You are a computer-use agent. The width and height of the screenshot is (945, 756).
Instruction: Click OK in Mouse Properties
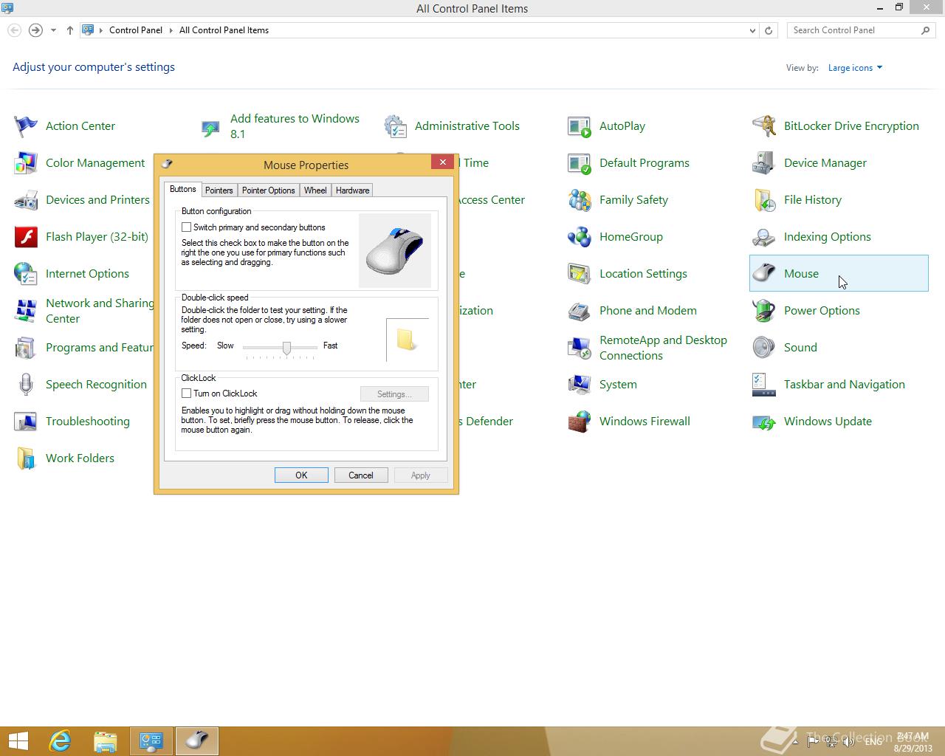pyautogui.click(x=301, y=475)
